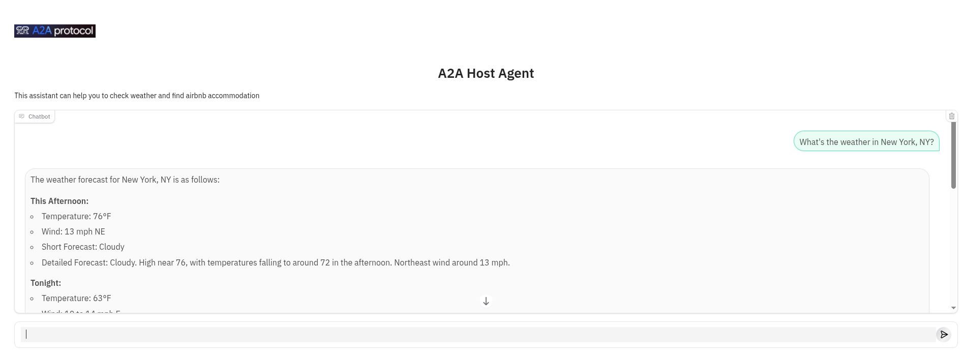Select the 'Short Forecast: Cloudy' line

[x=83, y=247]
